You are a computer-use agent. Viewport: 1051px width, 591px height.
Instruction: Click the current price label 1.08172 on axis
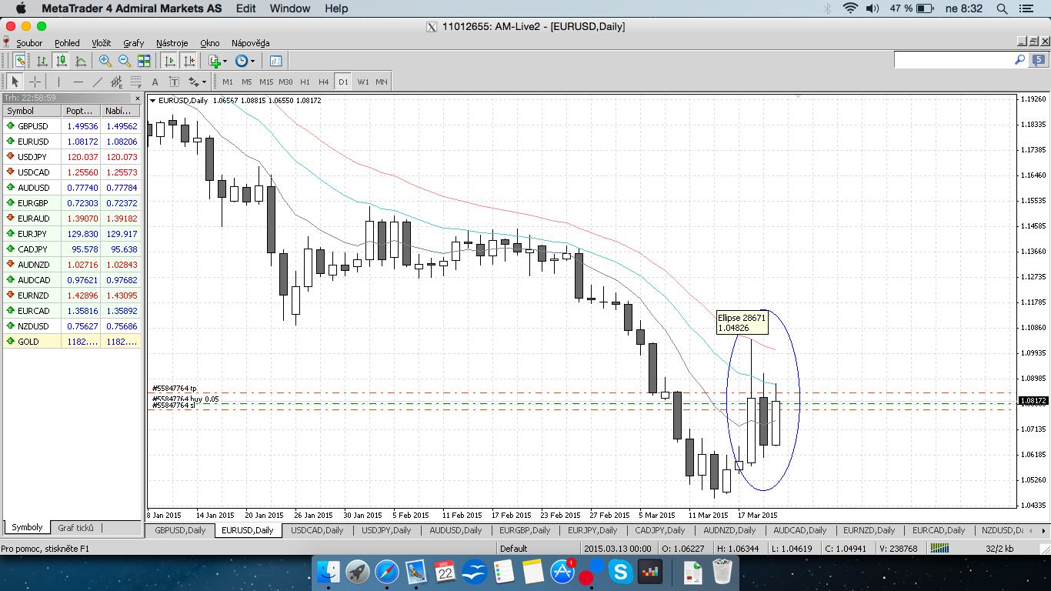point(1032,401)
